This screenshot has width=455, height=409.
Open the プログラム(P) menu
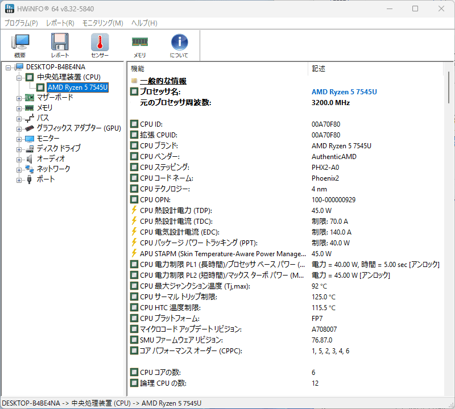pyautogui.click(x=21, y=23)
